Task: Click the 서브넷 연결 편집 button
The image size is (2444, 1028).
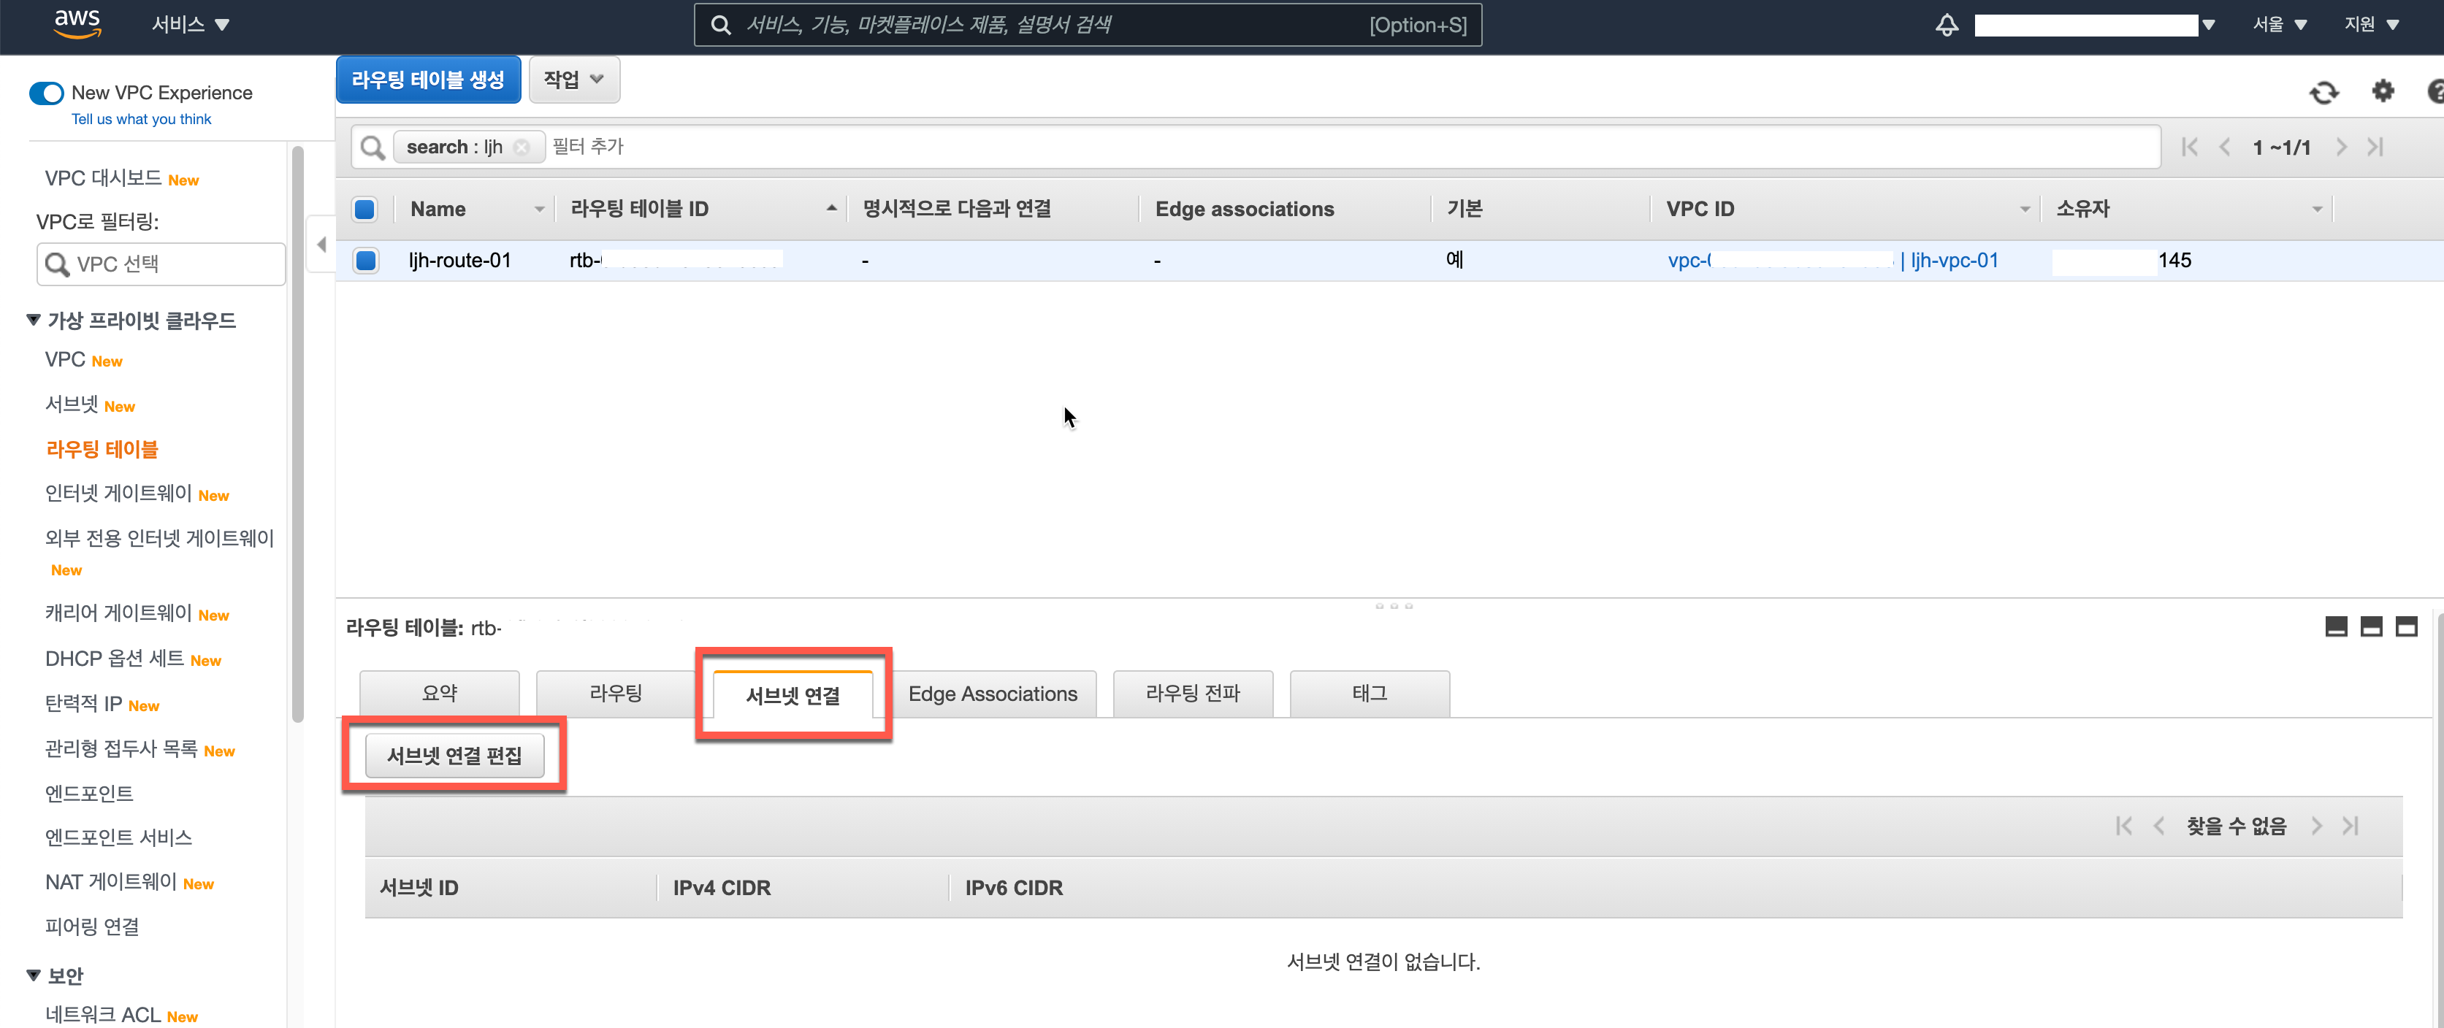Action: 454,756
